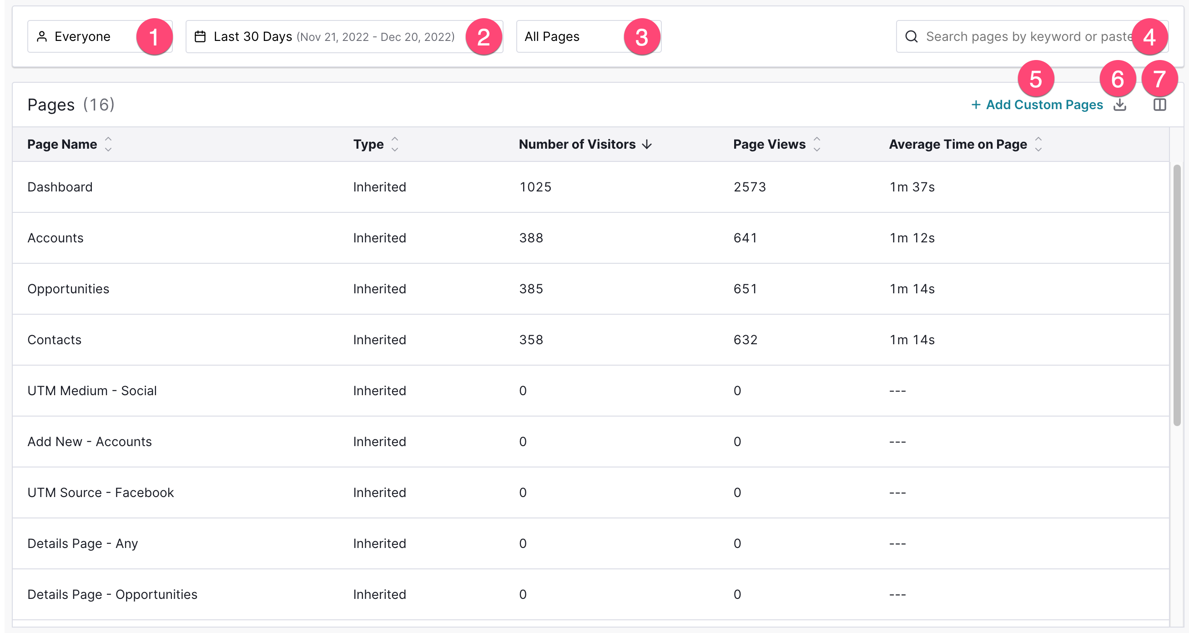Open the Accounts page row
Screen dimensions: 1189x633
[591, 238]
